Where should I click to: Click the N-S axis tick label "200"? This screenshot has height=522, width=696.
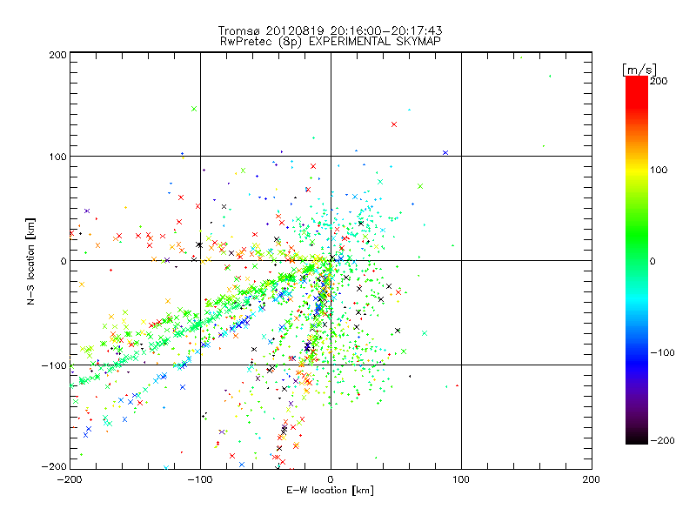click(x=57, y=55)
